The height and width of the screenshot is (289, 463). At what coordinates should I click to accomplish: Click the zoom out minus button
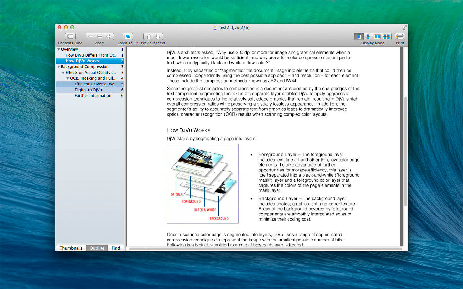(x=91, y=37)
